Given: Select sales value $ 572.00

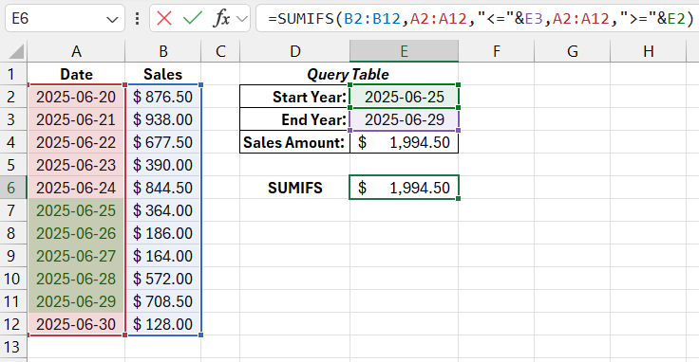Looking at the screenshot, I should click(163, 279).
